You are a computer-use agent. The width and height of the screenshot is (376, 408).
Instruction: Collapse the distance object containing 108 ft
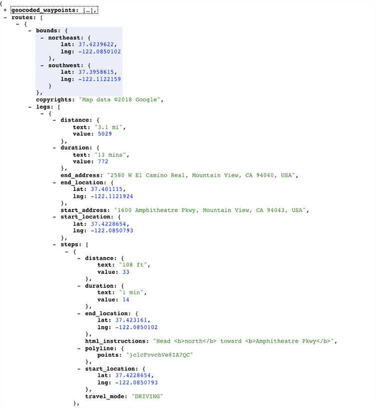pyautogui.click(x=79, y=258)
